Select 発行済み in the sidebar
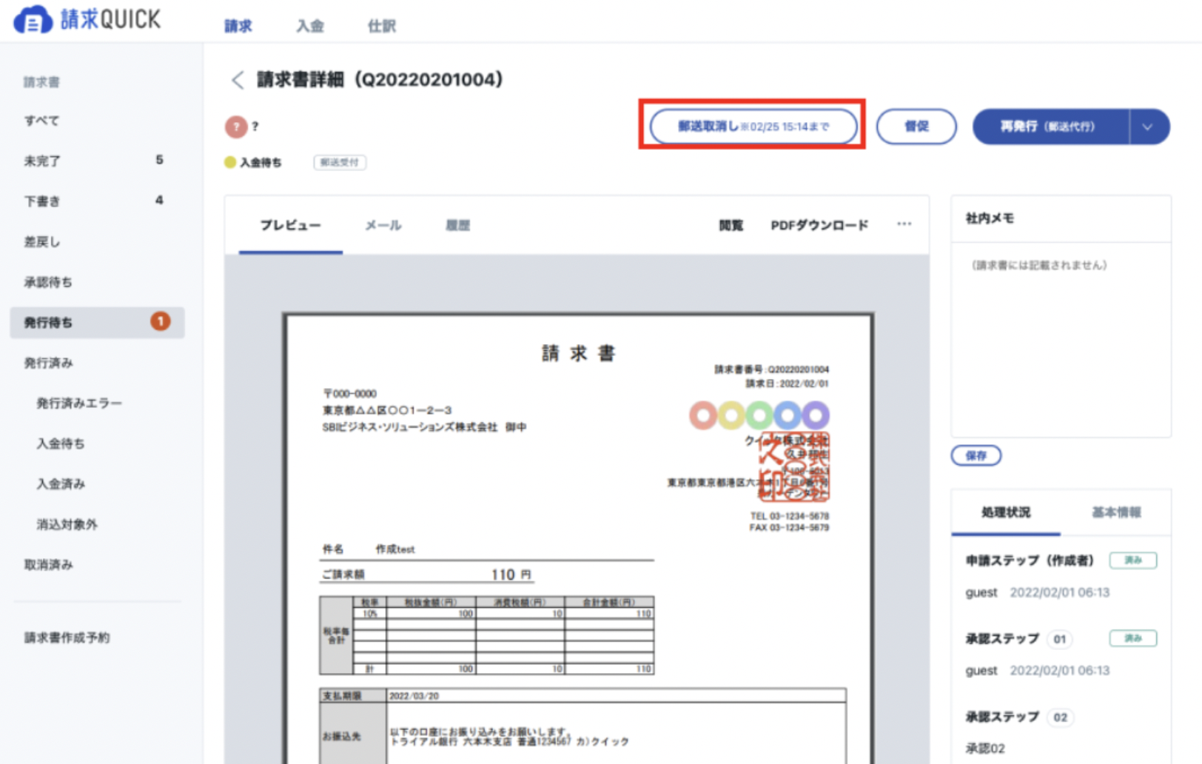This screenshot has height=764, width=1202. coord(97,363)
